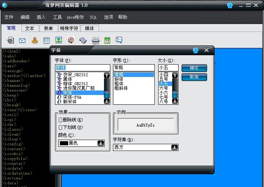Click the size list scrollbar thumb
Viewport: 264px width, 187px height.
click(x=175, y=94)
